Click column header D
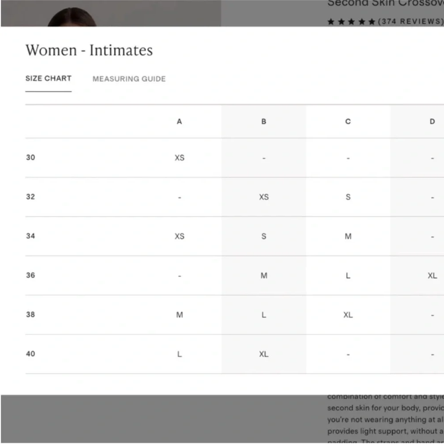 pyautogui.click(x=432, y=122)
